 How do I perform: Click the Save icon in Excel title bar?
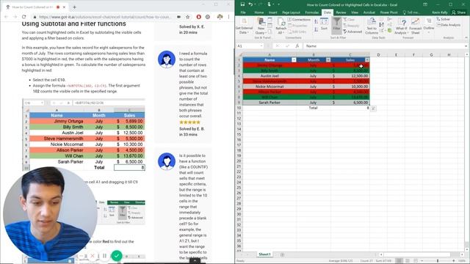click(x=242, y=4)
